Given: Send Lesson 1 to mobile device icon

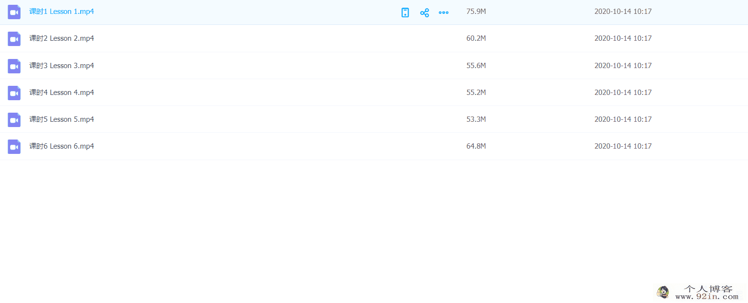Looking at the screenshot, I should [x=405, y=12].
